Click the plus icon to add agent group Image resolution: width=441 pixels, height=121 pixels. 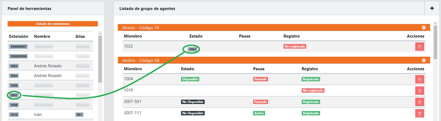coord(432,8)
